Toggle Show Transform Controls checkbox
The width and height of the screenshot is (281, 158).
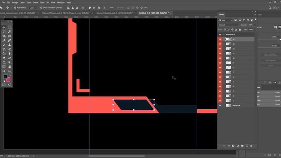tap(41, 8)
